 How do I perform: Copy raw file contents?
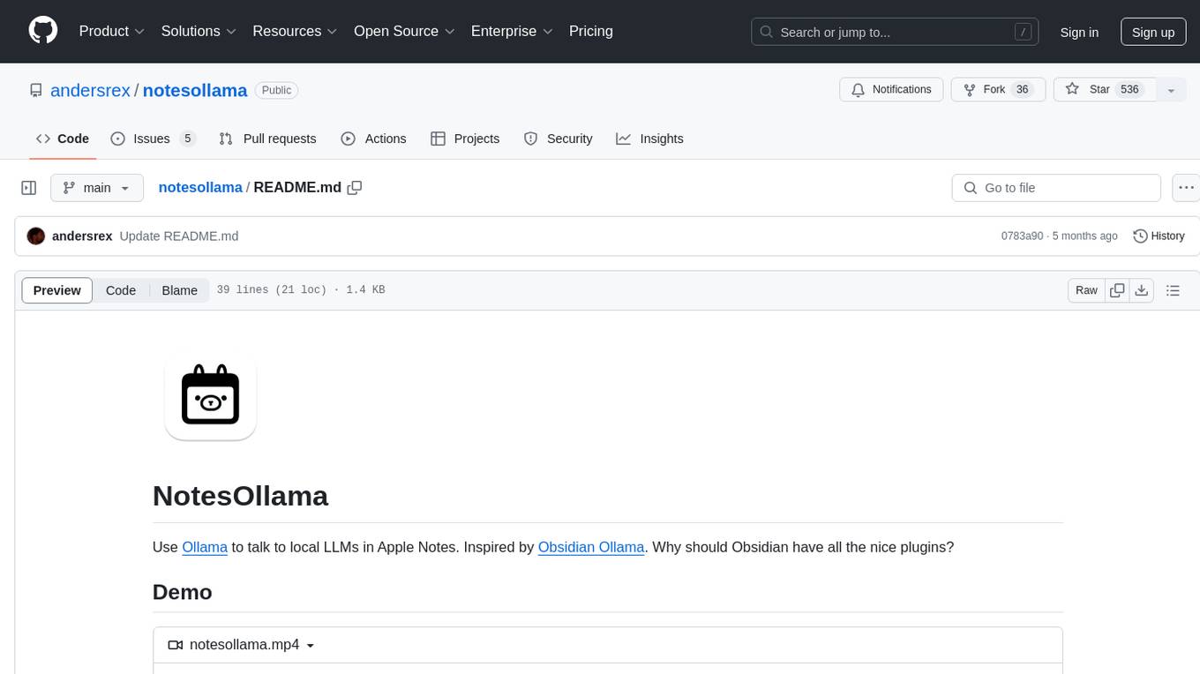point(1118,290)
